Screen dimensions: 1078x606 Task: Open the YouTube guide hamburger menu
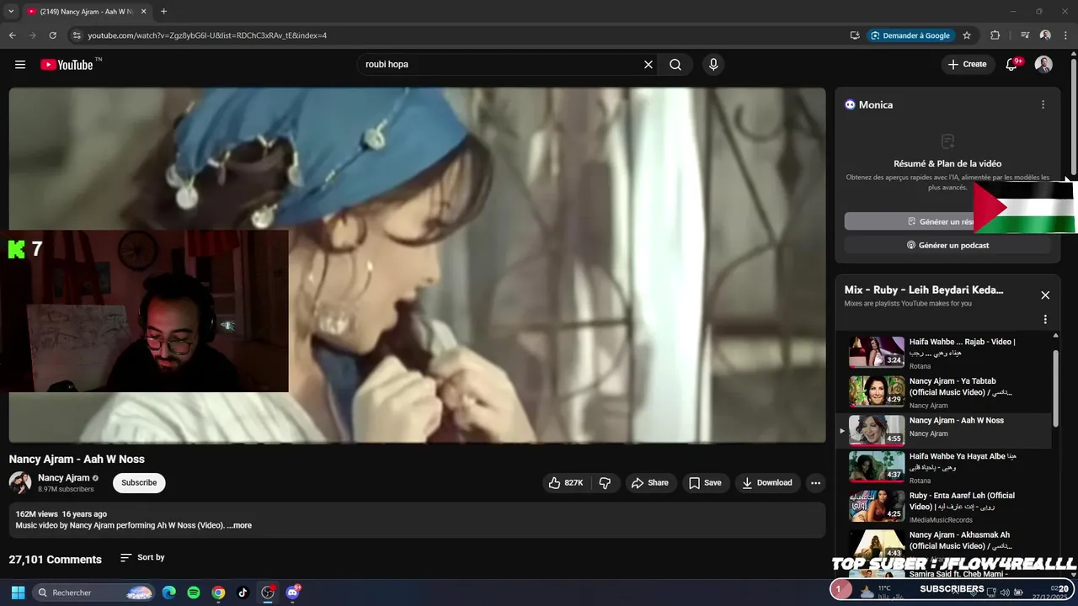pyautogui.click(x=20, y=65)
